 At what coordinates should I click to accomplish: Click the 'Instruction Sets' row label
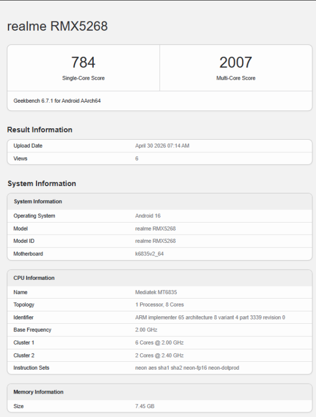31,368
